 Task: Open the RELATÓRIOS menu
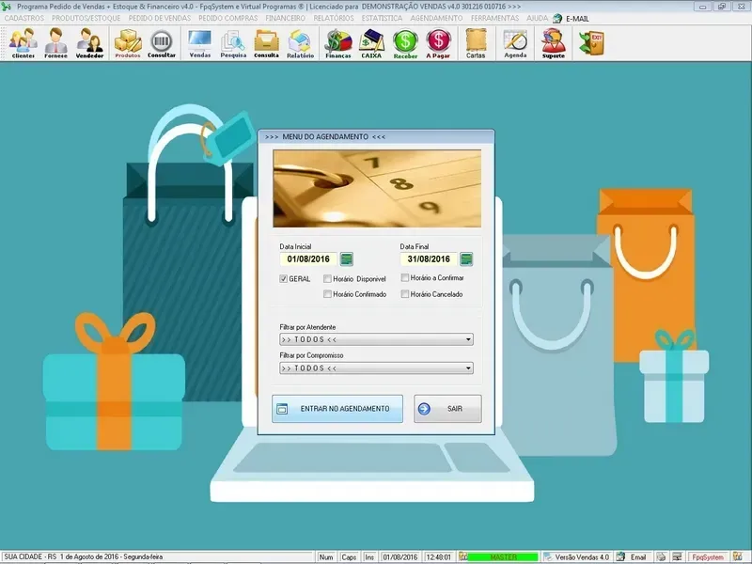point(334,18)
